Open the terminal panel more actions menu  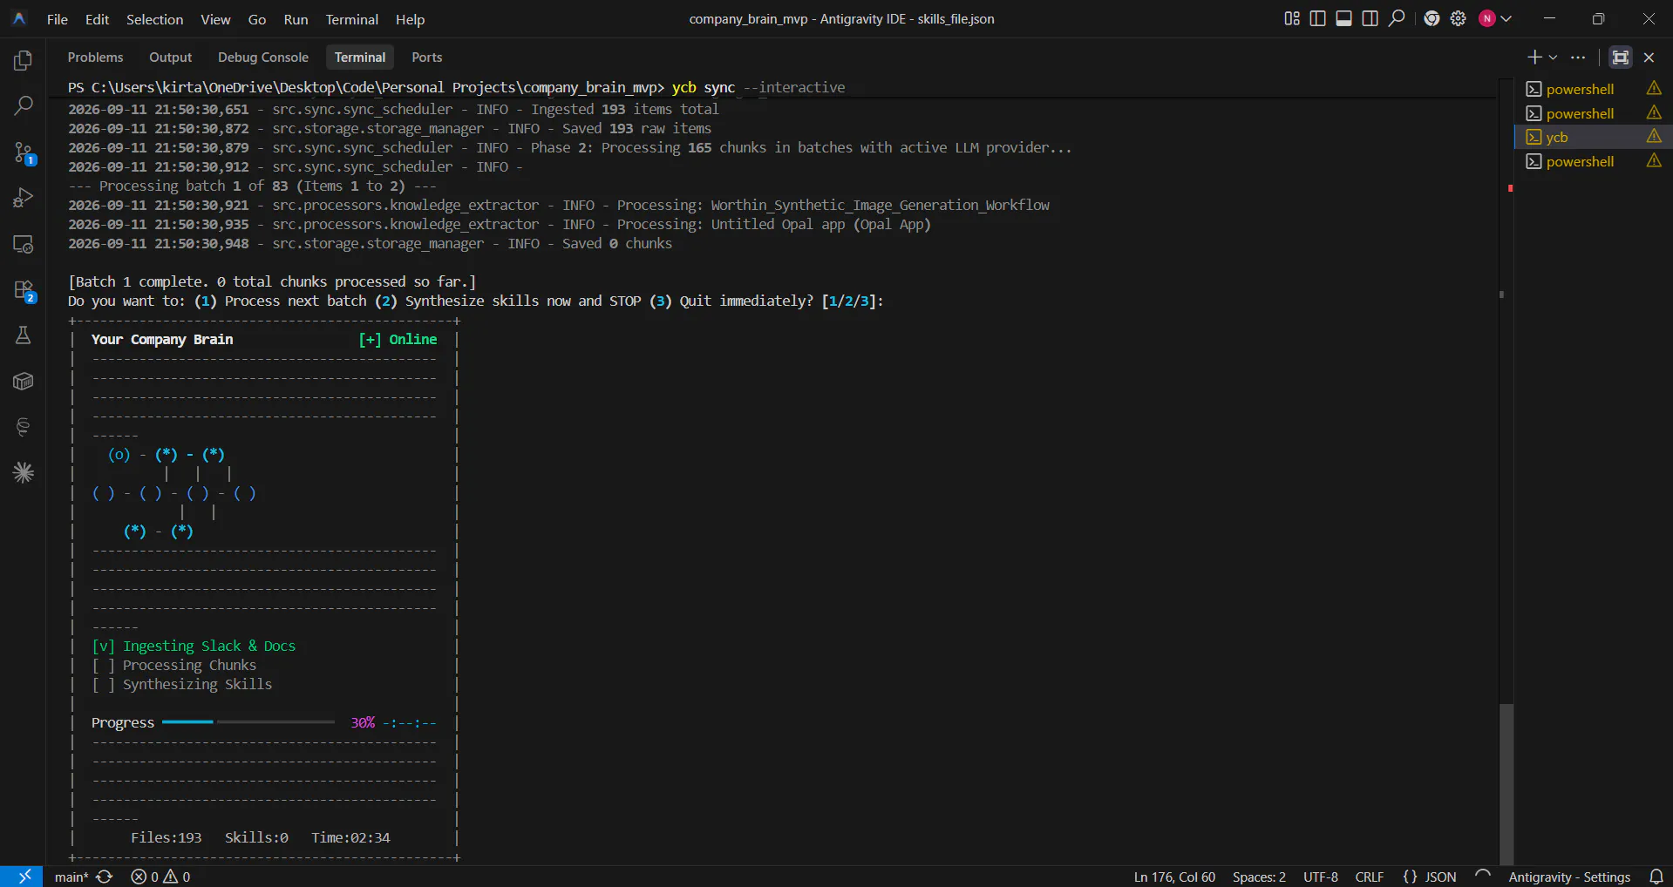coord(1578,57)
